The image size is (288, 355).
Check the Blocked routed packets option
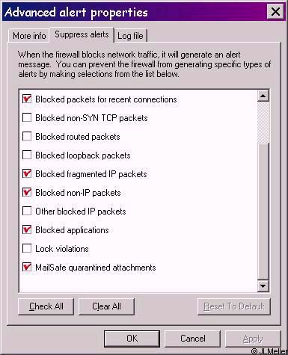(x=27, y=136)
